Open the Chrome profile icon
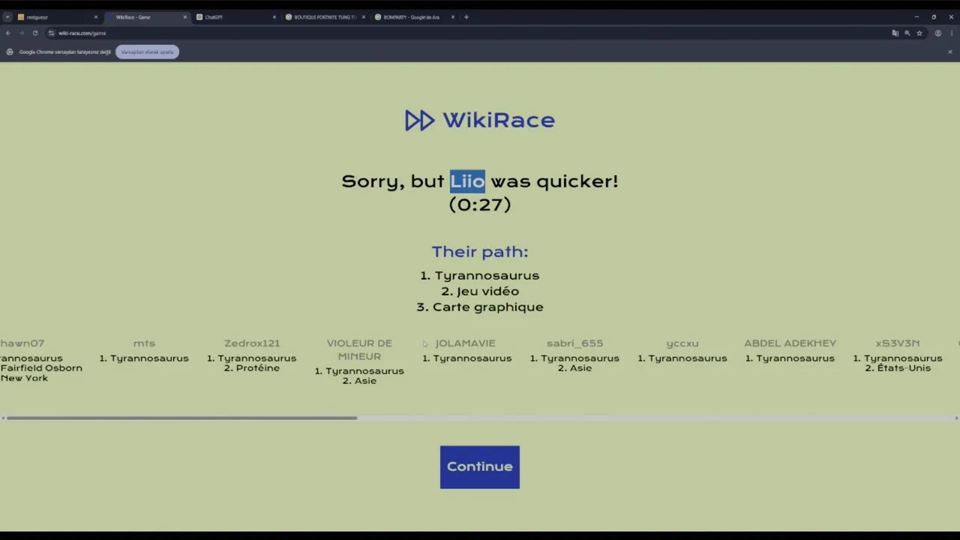 [x=937, y=33]
